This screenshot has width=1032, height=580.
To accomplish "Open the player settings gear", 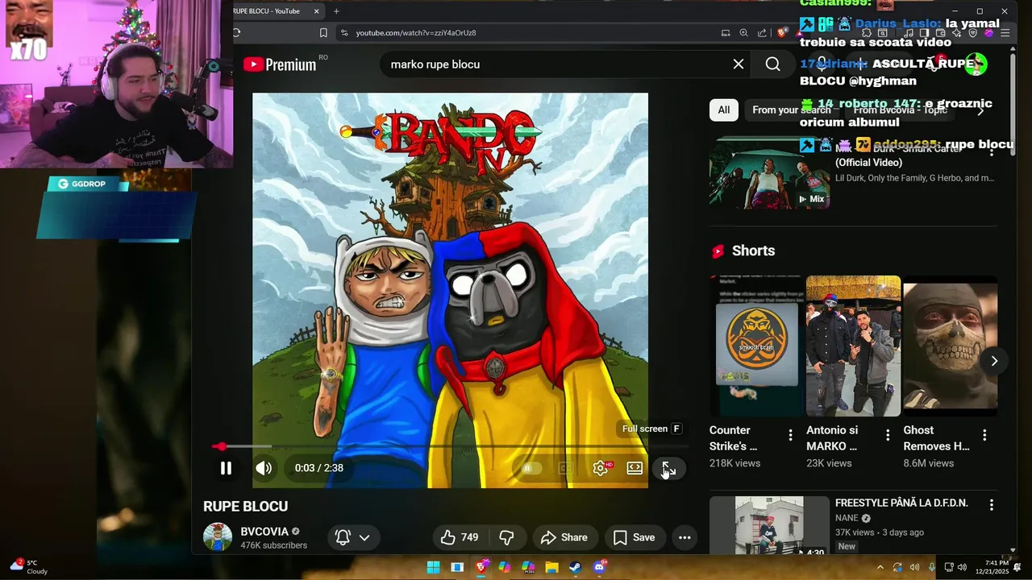I will coord(601,468).
